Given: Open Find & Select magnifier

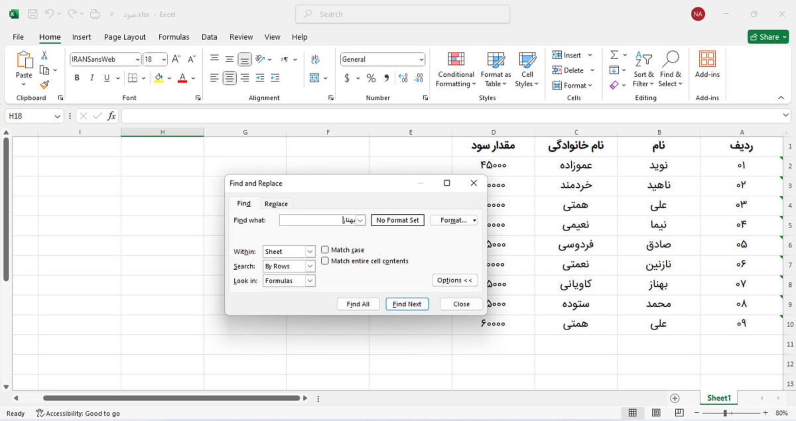Looking at the screenshot, I should tap(670, 70).
